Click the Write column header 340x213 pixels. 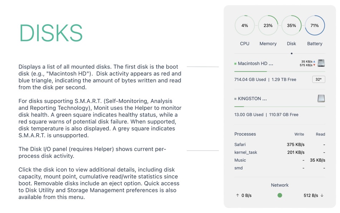299,134
